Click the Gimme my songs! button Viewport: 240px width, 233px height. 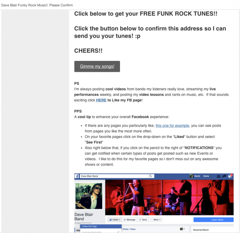pyautogui.click(x=97, y=66)
